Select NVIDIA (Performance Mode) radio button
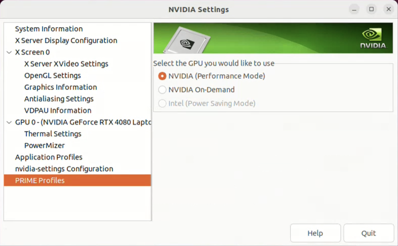 point(162,76)
